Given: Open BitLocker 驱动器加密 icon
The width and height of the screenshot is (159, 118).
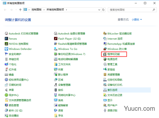Looking at the screenshot, I should [105, 34].
